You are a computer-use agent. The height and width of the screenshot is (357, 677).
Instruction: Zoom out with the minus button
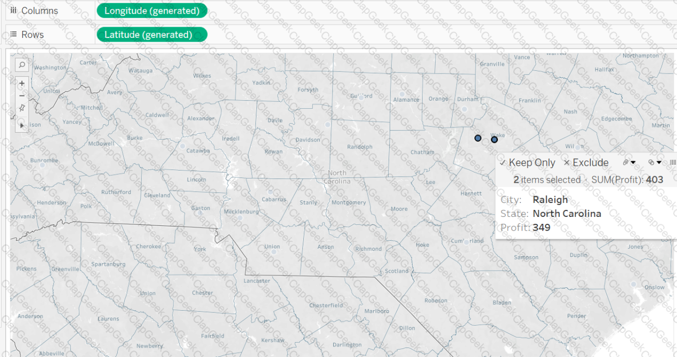pos(22,95)
